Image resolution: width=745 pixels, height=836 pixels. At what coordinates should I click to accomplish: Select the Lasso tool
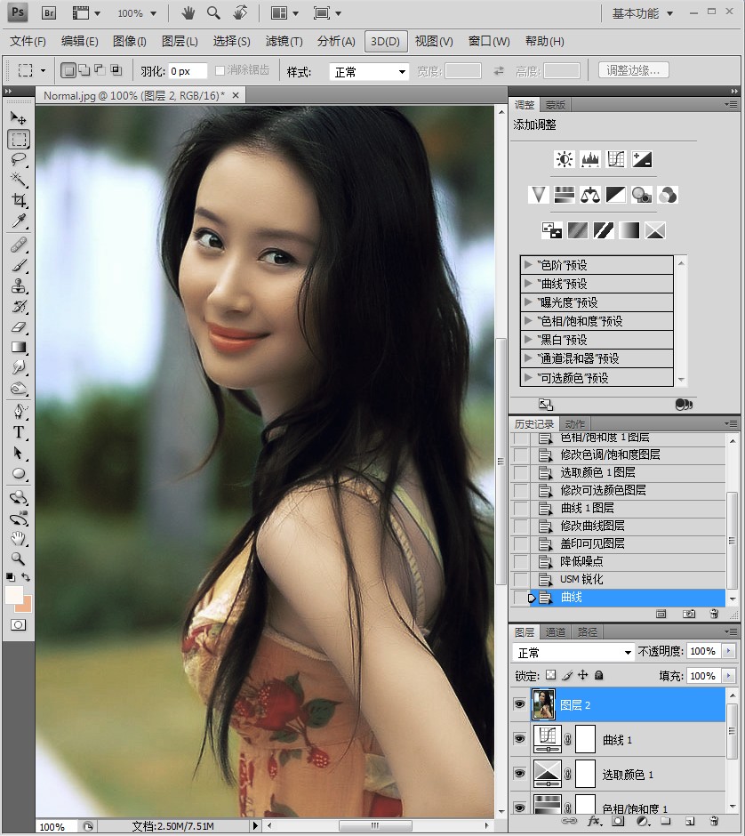[19, 160]
